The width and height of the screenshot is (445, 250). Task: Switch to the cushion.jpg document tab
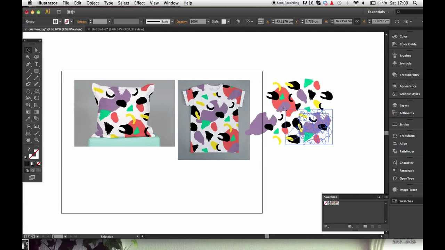coord(55,29)
